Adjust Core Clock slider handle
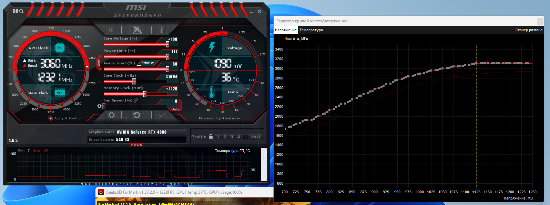550x205 pixels. [x=134, y=81]
